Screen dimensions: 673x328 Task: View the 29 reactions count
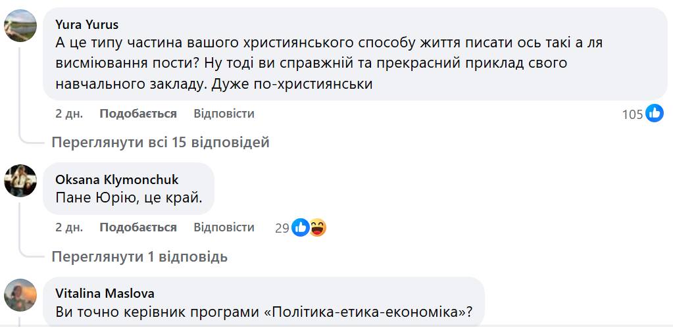(282, 228)
